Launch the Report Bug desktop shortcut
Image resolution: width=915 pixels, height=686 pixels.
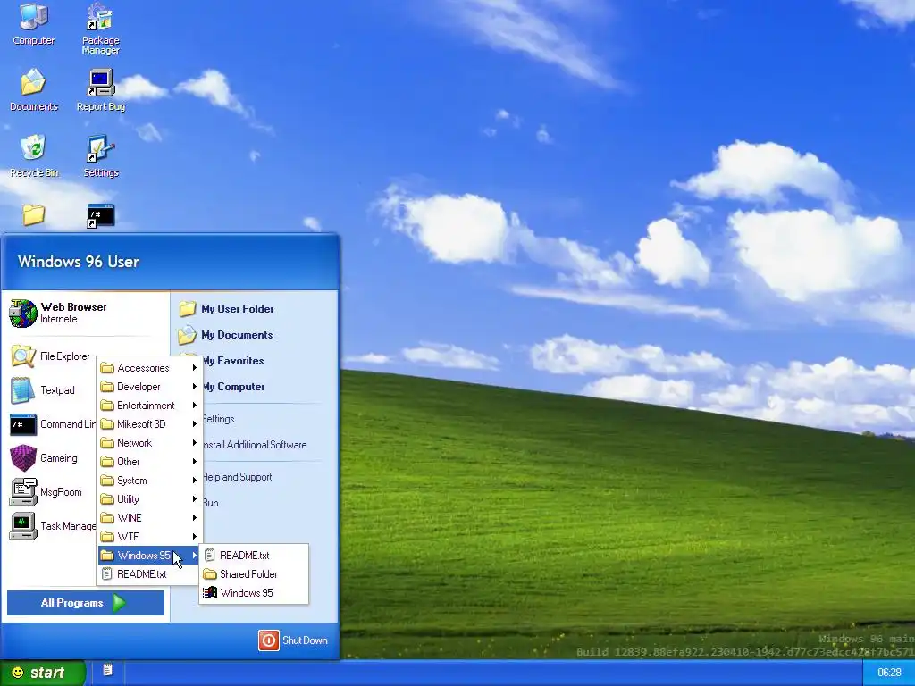(x=100, y=90)
